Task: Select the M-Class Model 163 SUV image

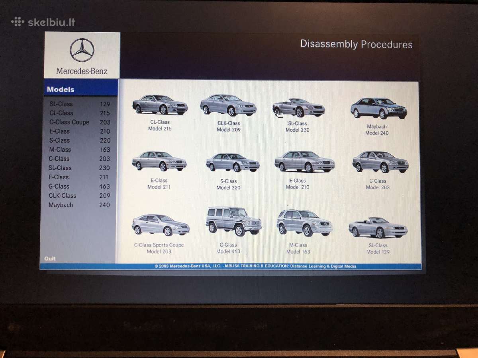Action: [305, 223]
